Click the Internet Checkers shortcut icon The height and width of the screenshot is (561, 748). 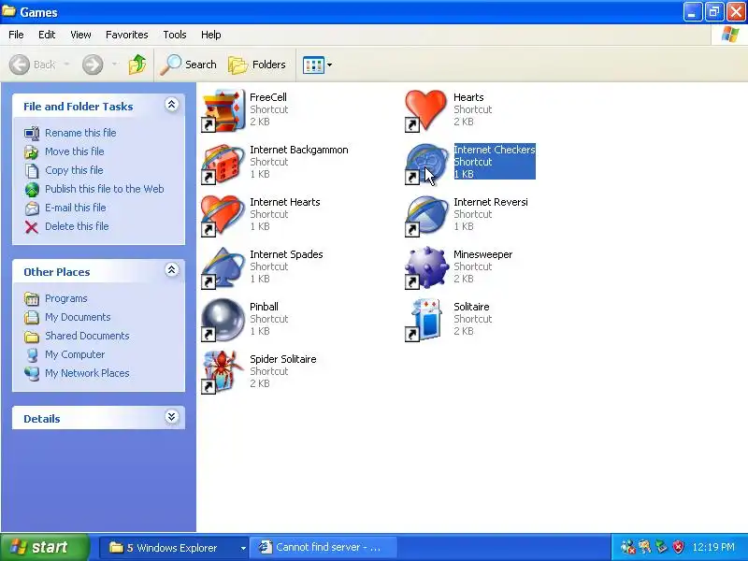point(426,163)
